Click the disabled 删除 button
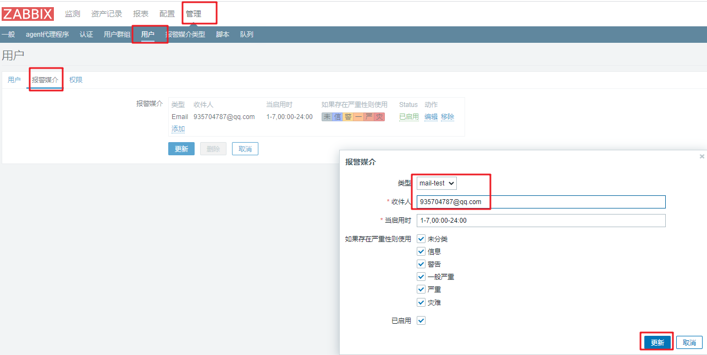This screenshot has width=707, height=355. point(213,149)
